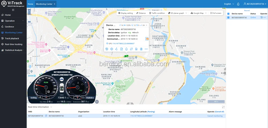Open Geofence from the sidebar
This screenshot has height=128, width=268.
9,27
